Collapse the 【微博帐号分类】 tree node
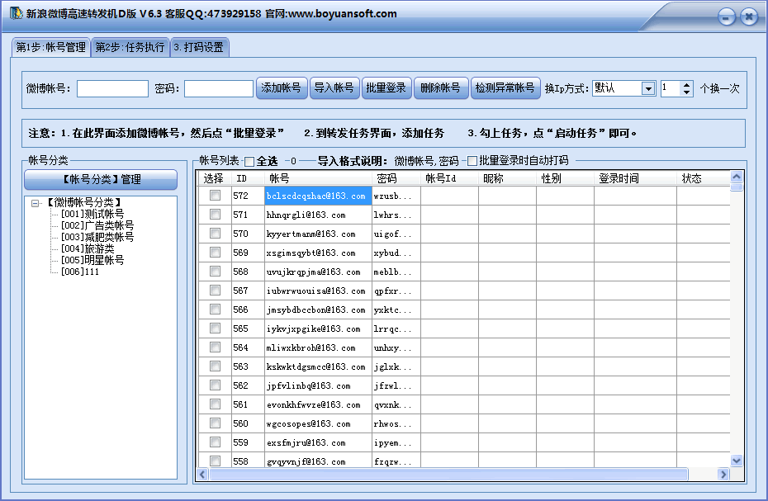This screenshot has width=768, height=501. [x=35, y=203]
